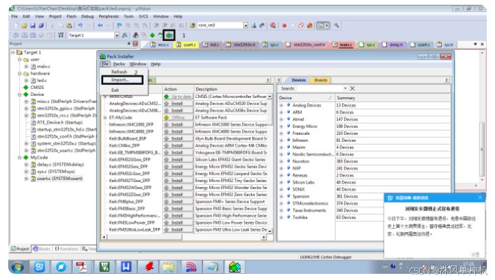Click Up to date for ARM::CMSIS

point(178,97)
